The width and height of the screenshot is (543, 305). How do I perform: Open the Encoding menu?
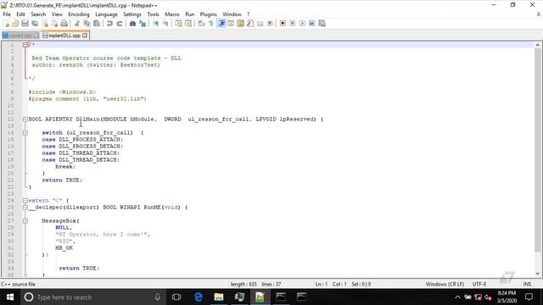click(x=79, y=14)
